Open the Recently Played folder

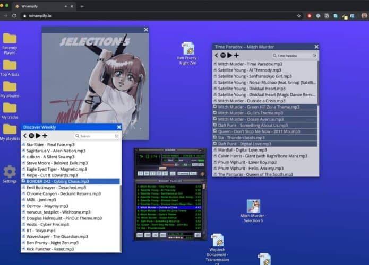tap(10, 43)
